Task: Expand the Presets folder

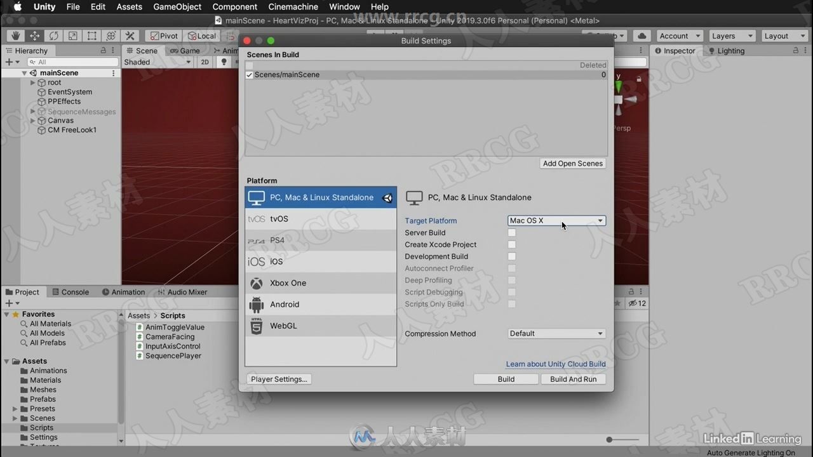Action: click(15, 409)
